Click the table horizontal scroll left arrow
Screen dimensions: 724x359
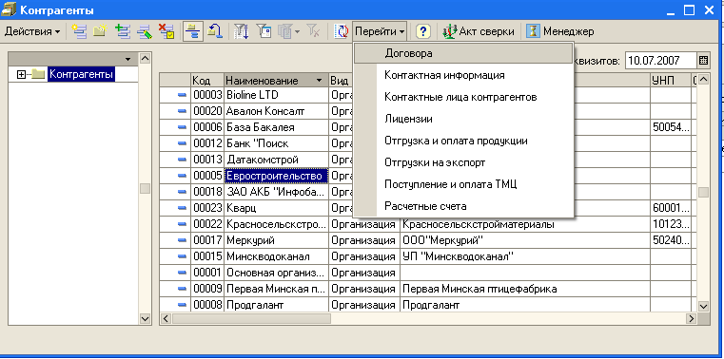(x=166, y=318)
